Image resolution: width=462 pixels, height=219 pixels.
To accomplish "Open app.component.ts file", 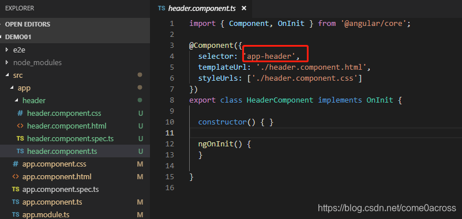I will pyautogui.click(x=52, y=202).
